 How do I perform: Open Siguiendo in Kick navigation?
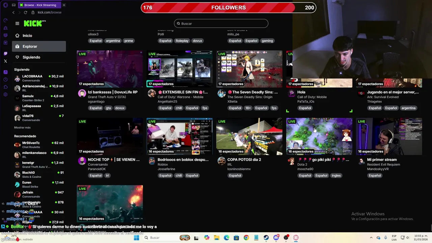click(x=39, y=57)
